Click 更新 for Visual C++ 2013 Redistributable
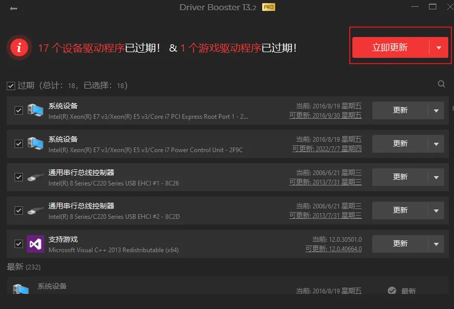 point(400,244)
